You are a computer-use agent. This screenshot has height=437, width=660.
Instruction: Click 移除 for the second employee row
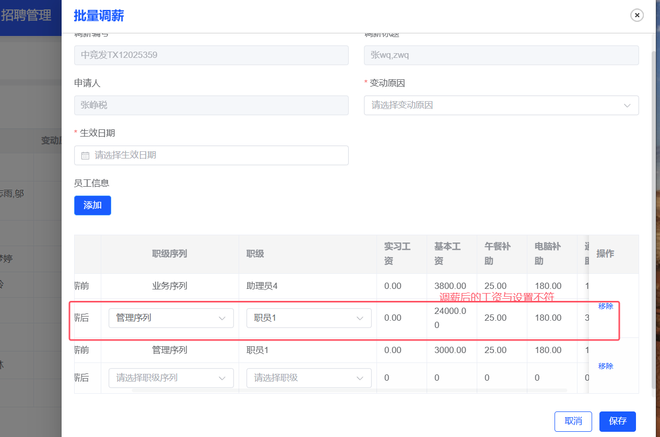pyautogui.click(x=605, y=366)
